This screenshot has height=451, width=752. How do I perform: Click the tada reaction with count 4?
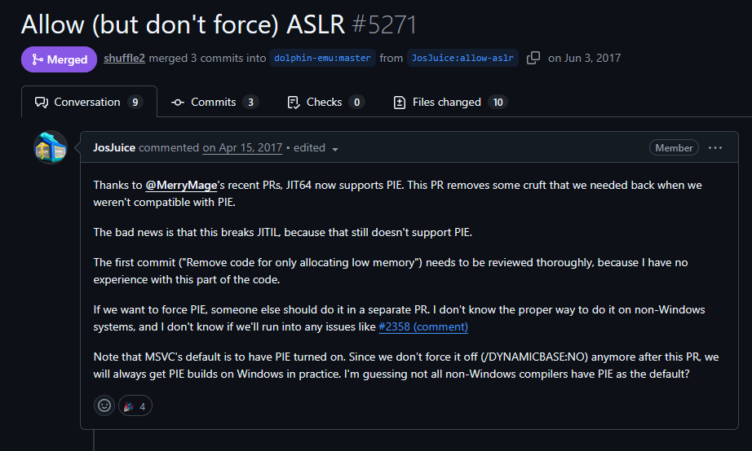tap(135, 405)
